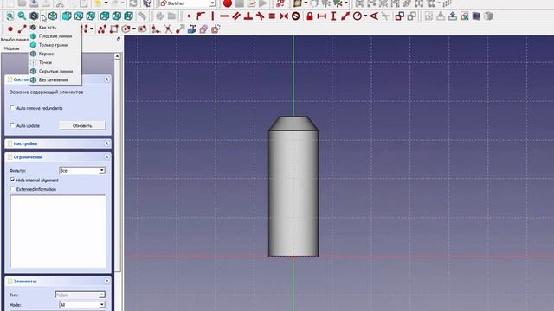Open radius constraint dropdown arrow
Viewport: 554px width, 311px height.
tap(365, 16)
